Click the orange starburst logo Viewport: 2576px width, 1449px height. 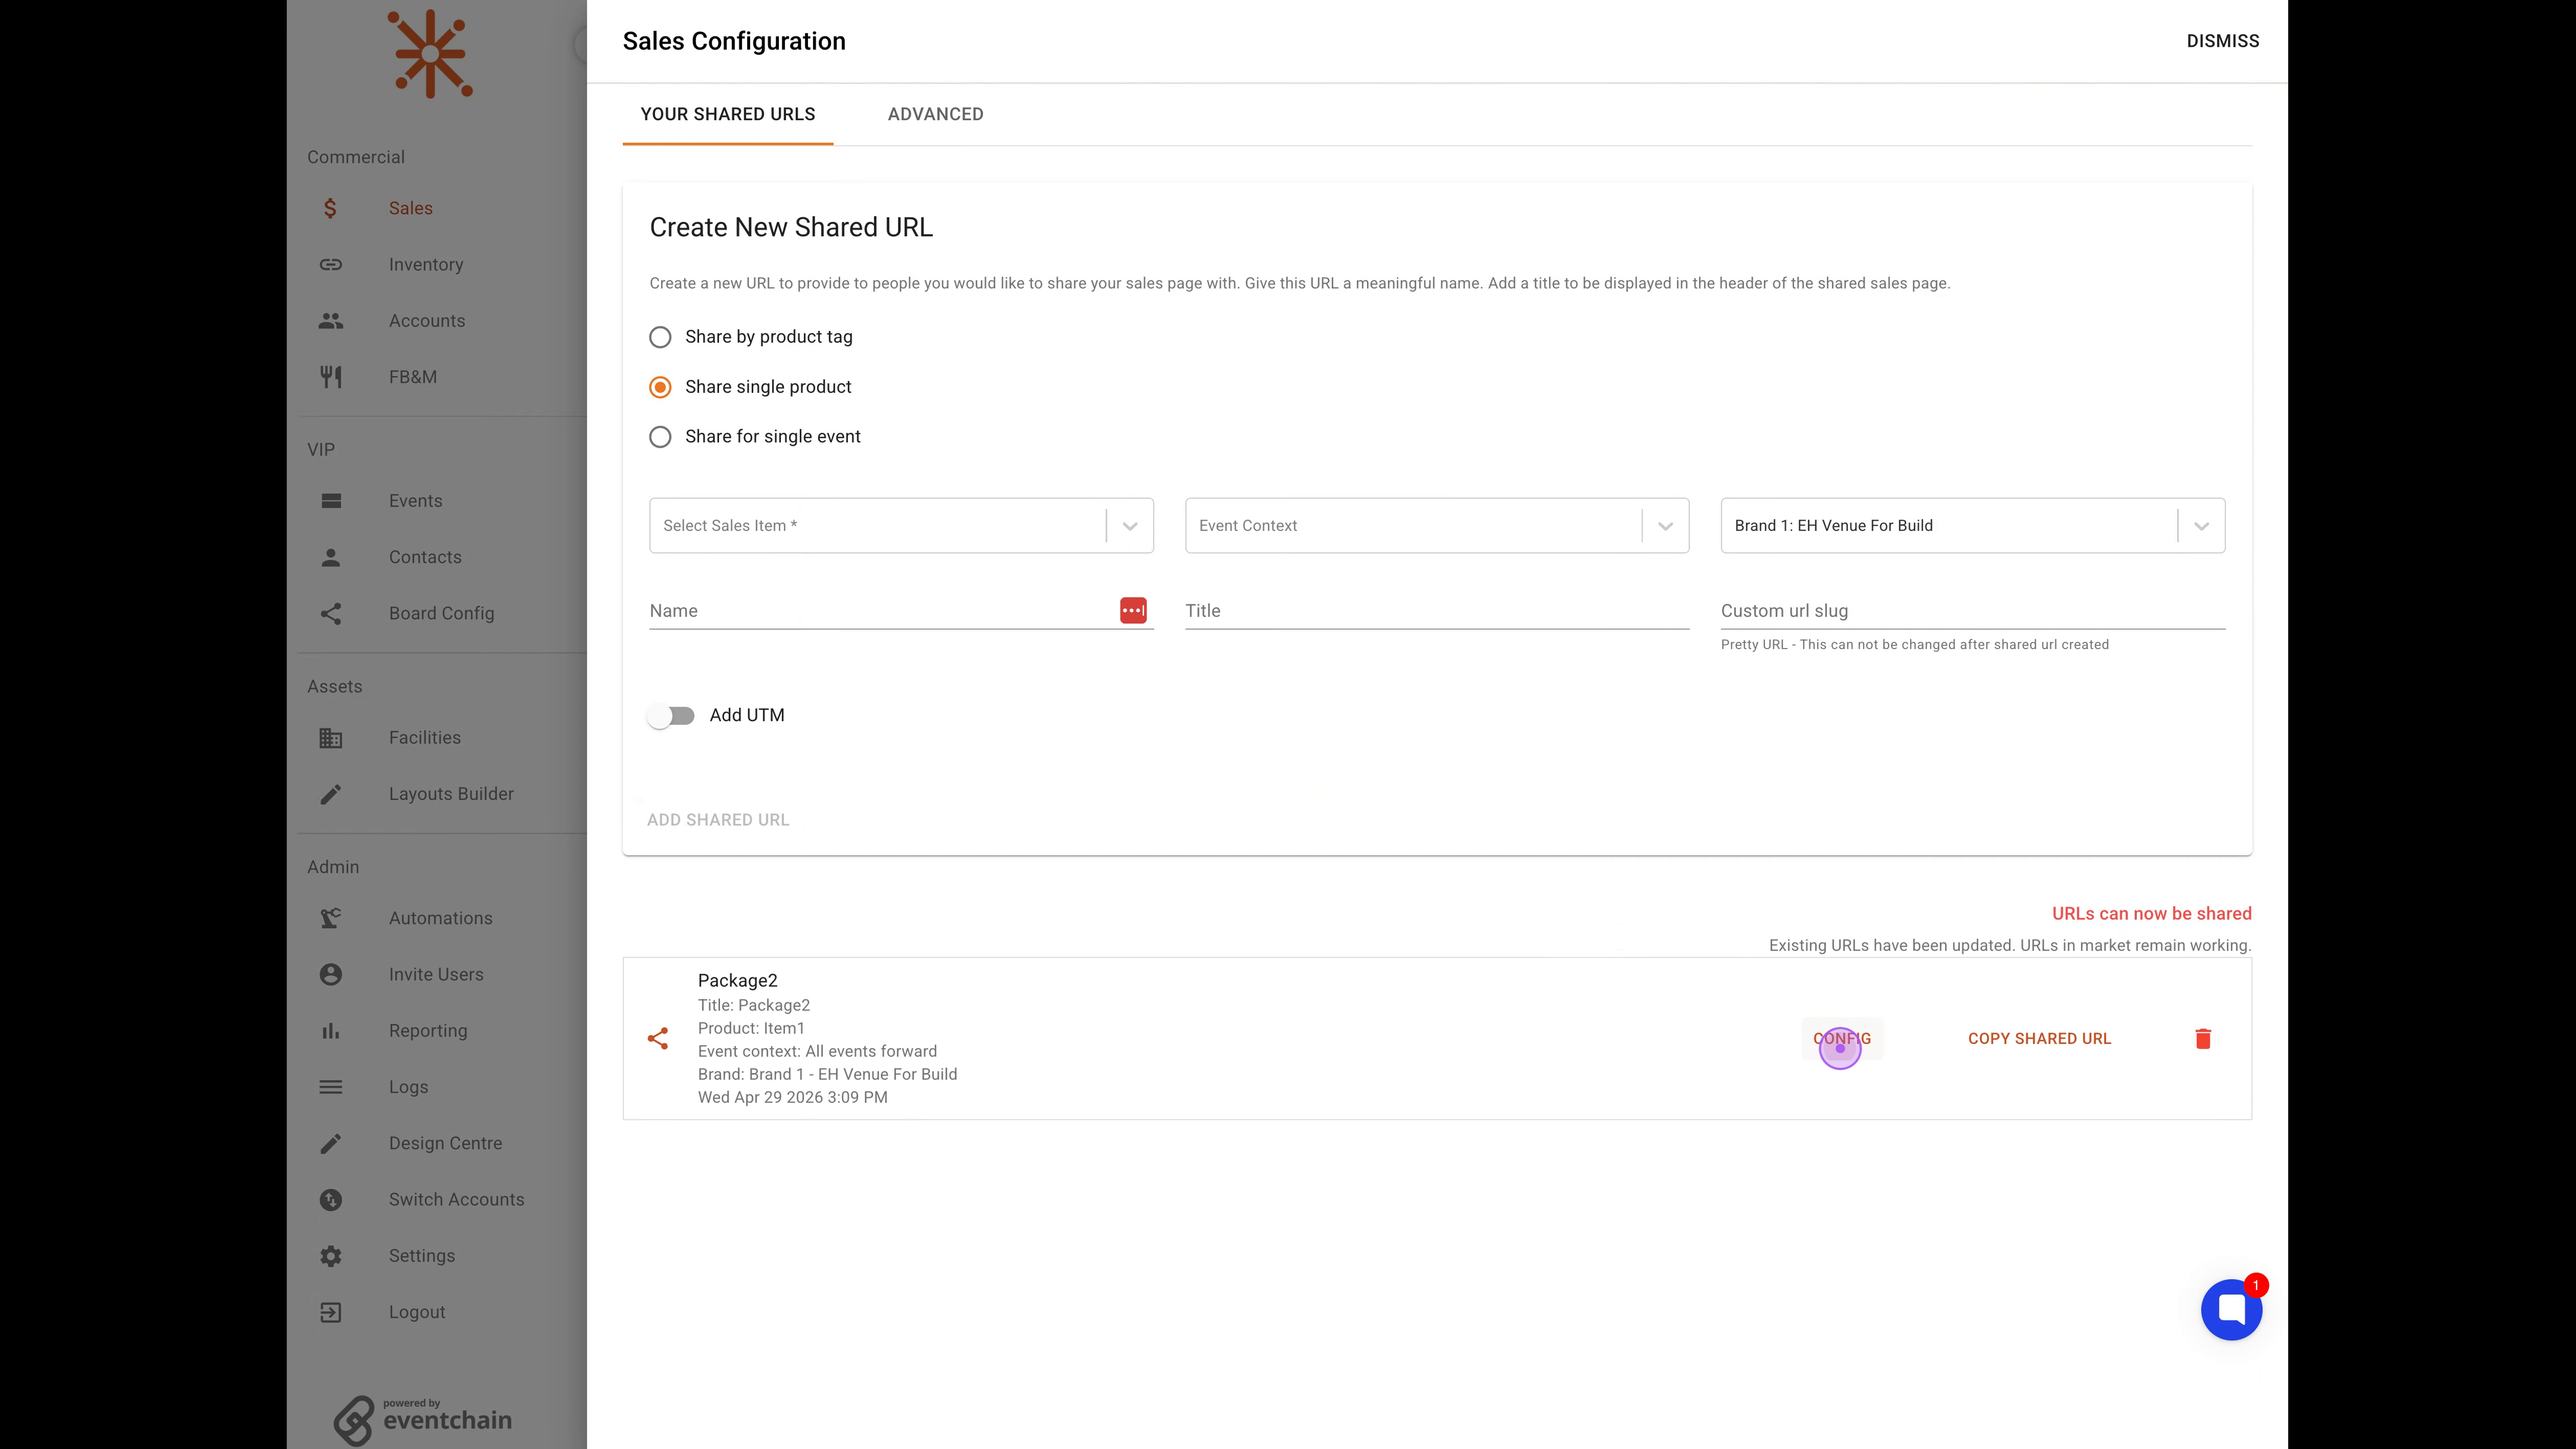click(x=430, y=54)
